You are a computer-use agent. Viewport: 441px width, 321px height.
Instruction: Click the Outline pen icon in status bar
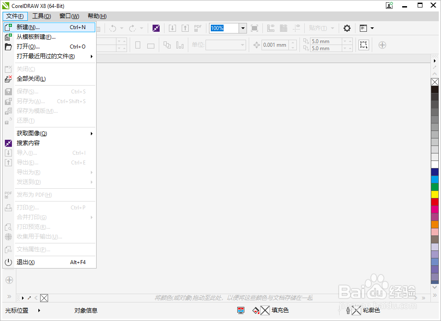pyautogui.click(x=348, y=310)
